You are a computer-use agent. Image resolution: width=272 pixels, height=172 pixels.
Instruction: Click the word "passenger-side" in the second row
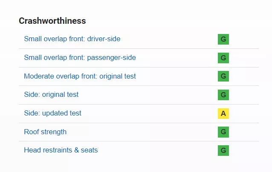click(111, 57)
